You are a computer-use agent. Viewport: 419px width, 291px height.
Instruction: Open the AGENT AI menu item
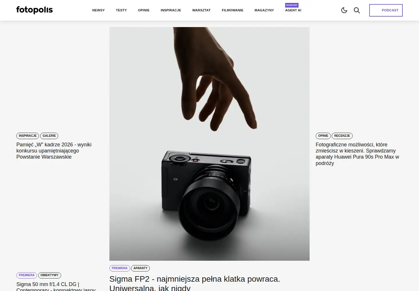pyautogui.click(x=293, y=10)
